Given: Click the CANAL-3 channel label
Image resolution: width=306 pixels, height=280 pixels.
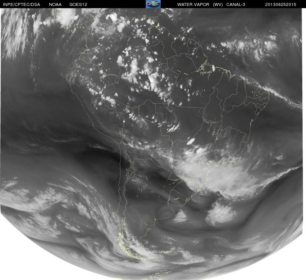Looking at the screenshot, I should 236,4.
